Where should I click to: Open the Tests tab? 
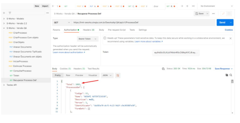132,30
